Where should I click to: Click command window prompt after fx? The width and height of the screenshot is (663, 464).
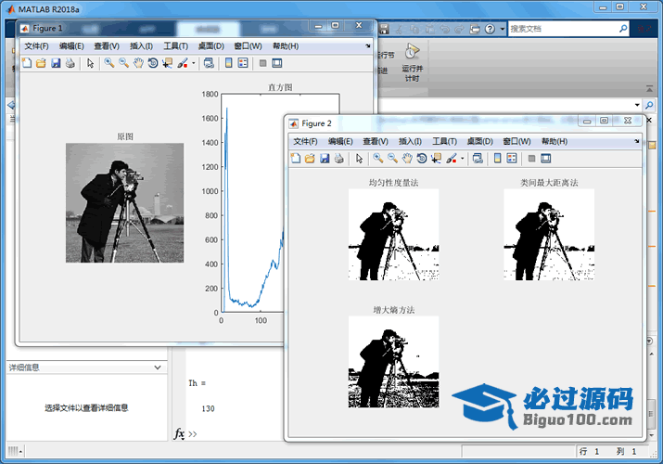click(x=193, y=433)
